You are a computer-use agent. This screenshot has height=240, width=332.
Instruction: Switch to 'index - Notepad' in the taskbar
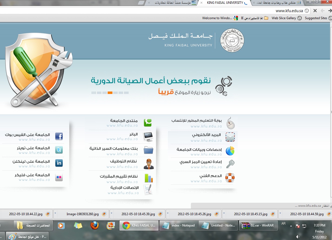coord(179,225)
